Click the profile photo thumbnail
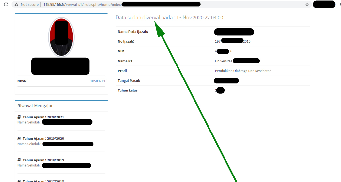The image size is (341, 182). pos(61,37)
